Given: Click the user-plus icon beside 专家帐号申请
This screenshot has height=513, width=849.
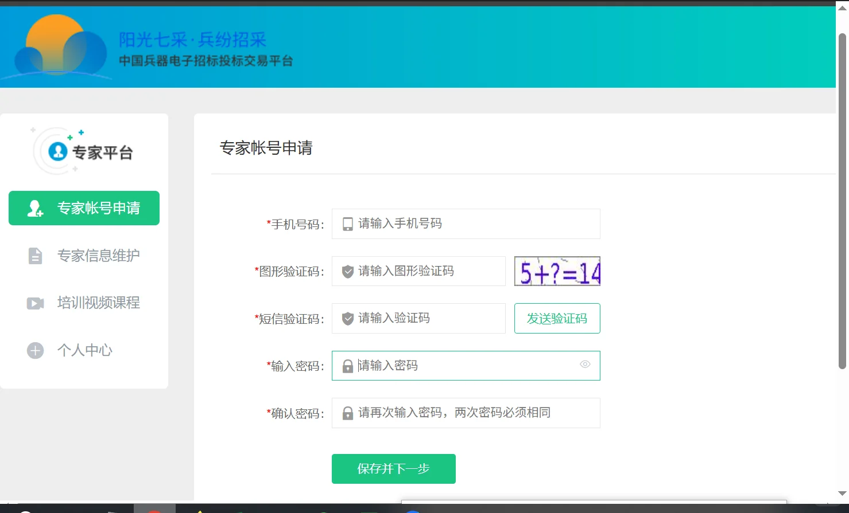Looking at the screenshot, I should (x=34, y=207).
